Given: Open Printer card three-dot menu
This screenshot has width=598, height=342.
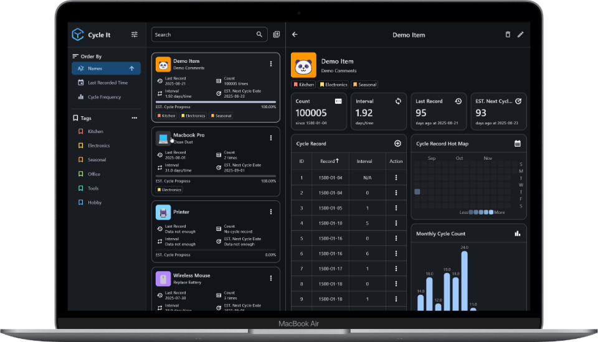Looking at the screenshot, I should tap(271, 212).
